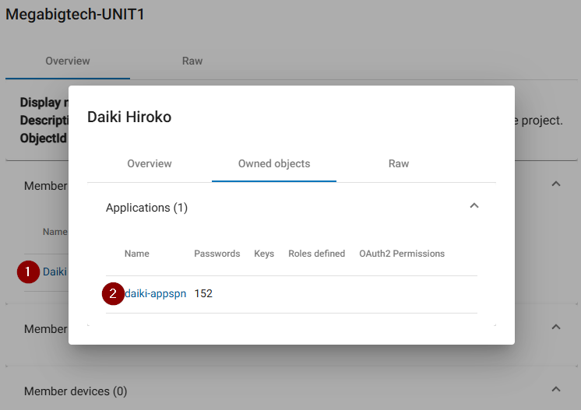Click the red numbered marker 2
This screenshot has height=410, width=581.
(113, 293)
